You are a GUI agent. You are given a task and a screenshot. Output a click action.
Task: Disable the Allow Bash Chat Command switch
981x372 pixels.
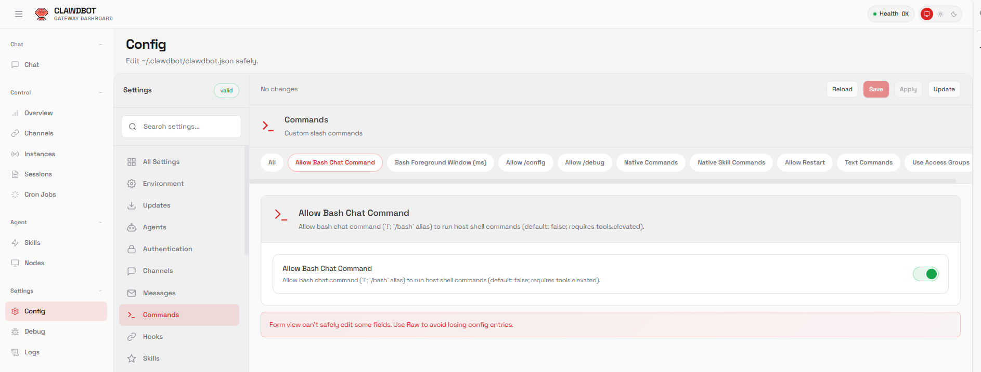(925, 274)
